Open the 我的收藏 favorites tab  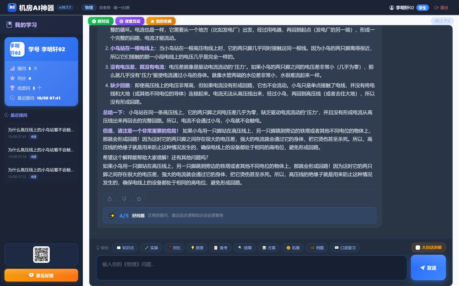161,21
